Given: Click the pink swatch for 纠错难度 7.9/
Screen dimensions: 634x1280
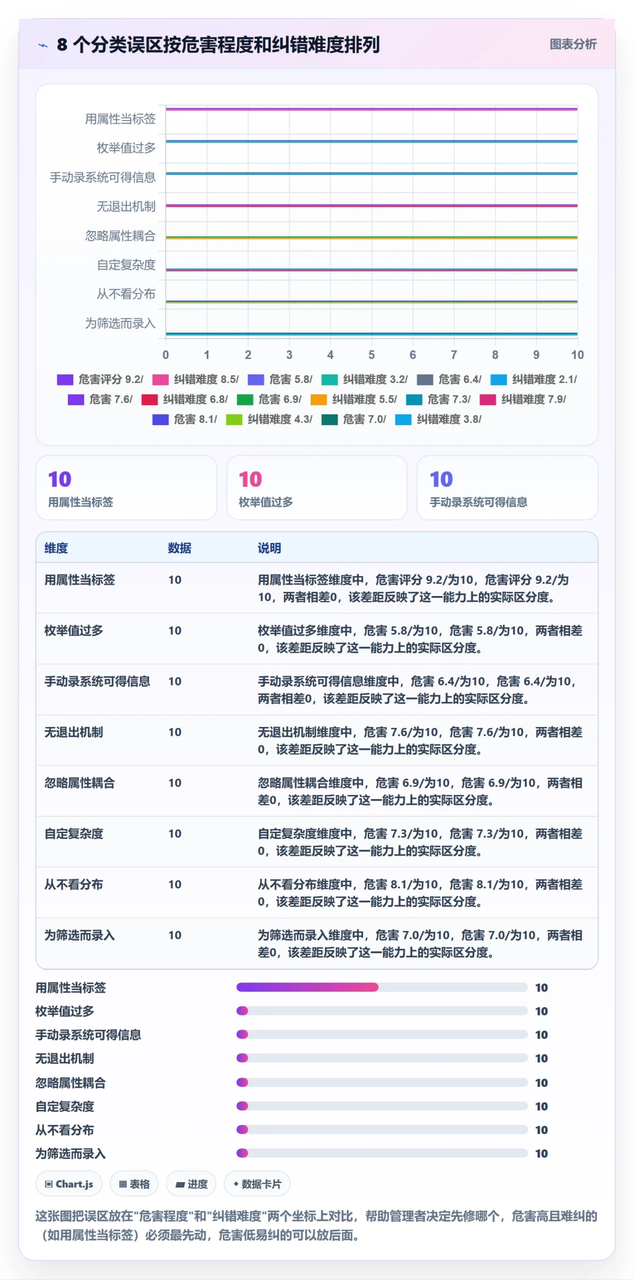Looking at the screenshot, I should coord(488,399).
